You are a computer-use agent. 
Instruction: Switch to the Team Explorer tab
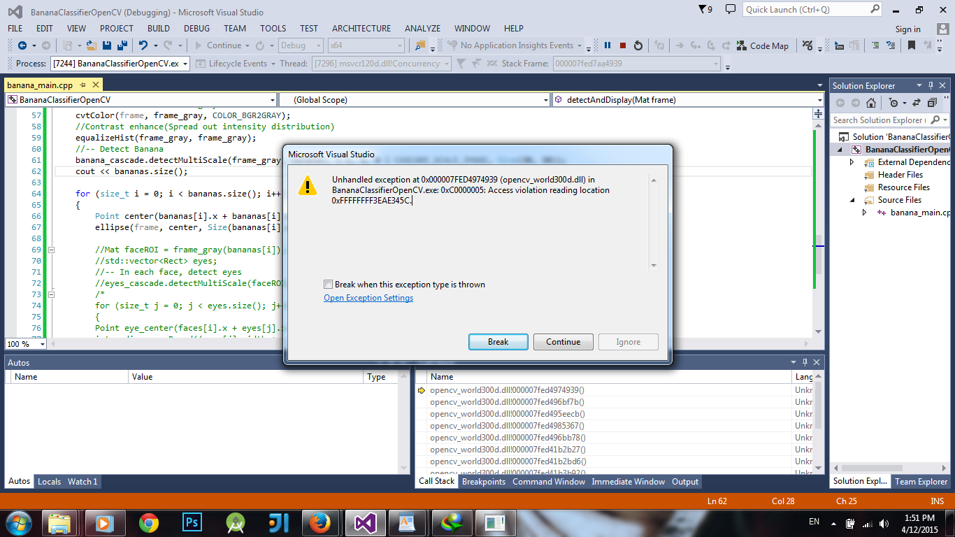coord(921,482)
